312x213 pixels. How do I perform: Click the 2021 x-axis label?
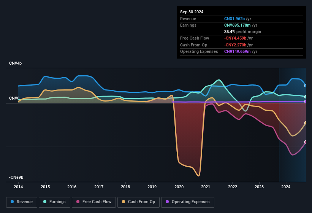(x=206, y=187)
